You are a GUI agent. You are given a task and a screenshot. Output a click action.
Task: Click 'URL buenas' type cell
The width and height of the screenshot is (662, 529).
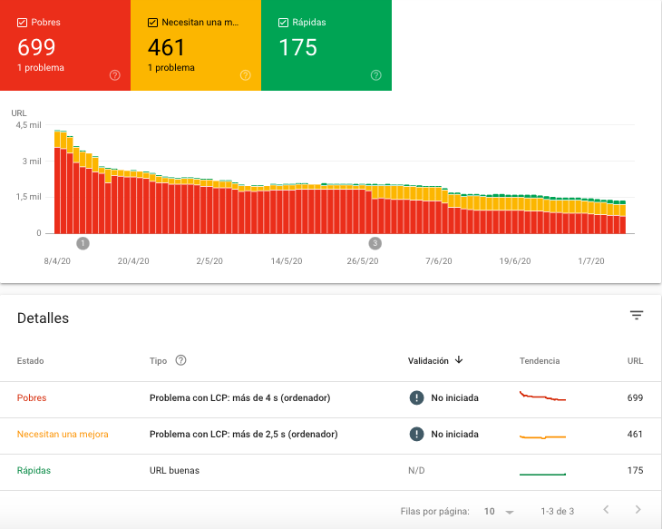click(174, 470)
